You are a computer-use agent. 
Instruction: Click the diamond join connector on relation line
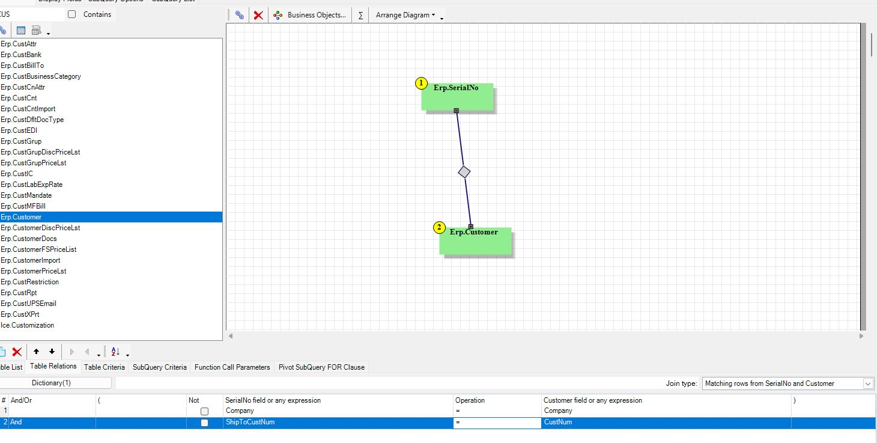tap(464, 172)
